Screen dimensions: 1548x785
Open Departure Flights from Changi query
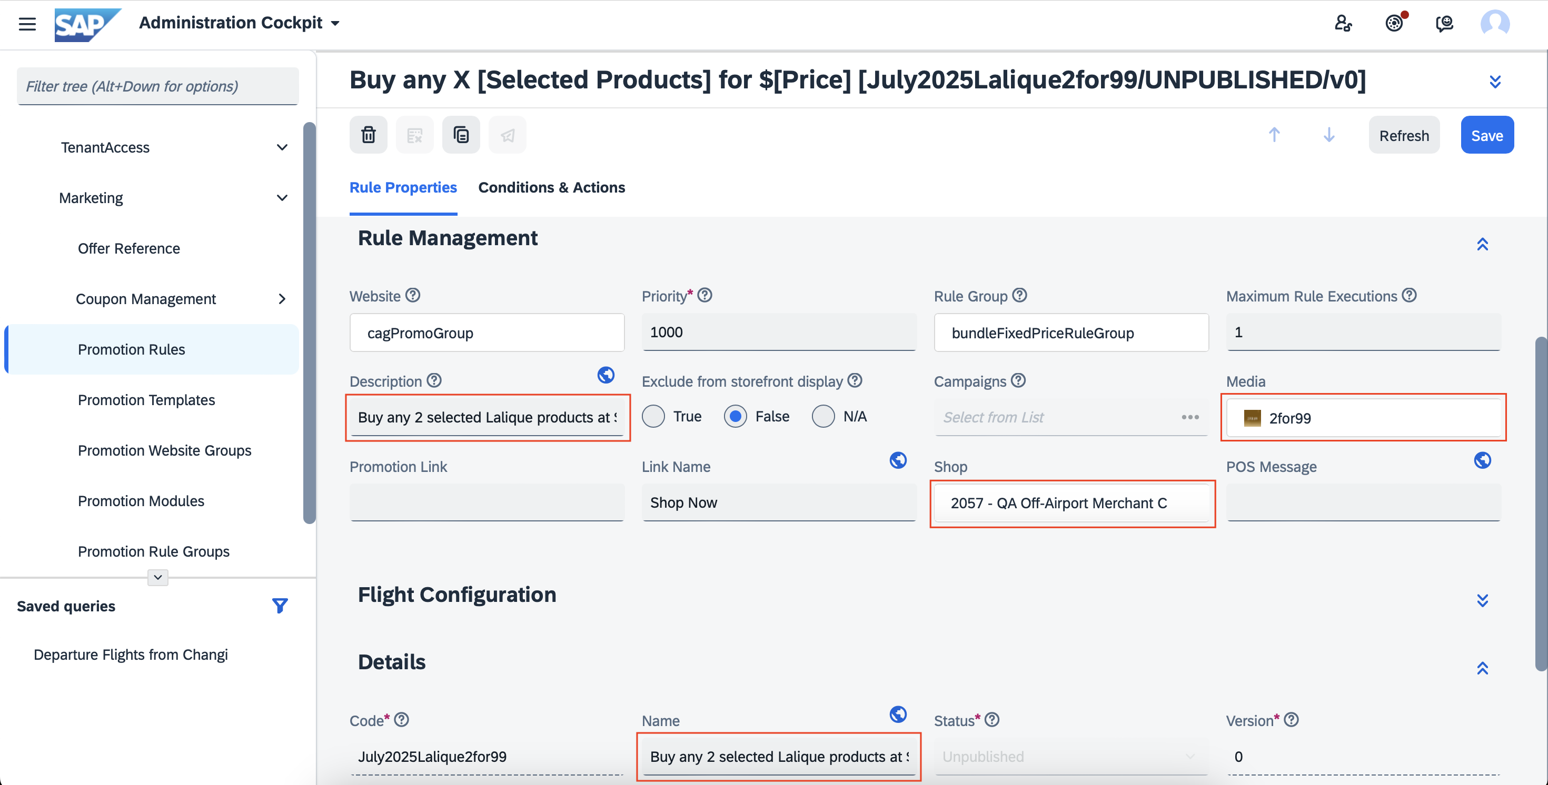tap(131, 654)
